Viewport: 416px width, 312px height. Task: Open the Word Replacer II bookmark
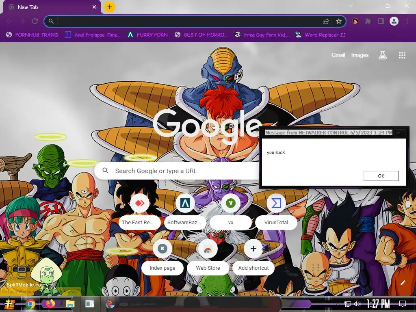click(x=320, y=35)
